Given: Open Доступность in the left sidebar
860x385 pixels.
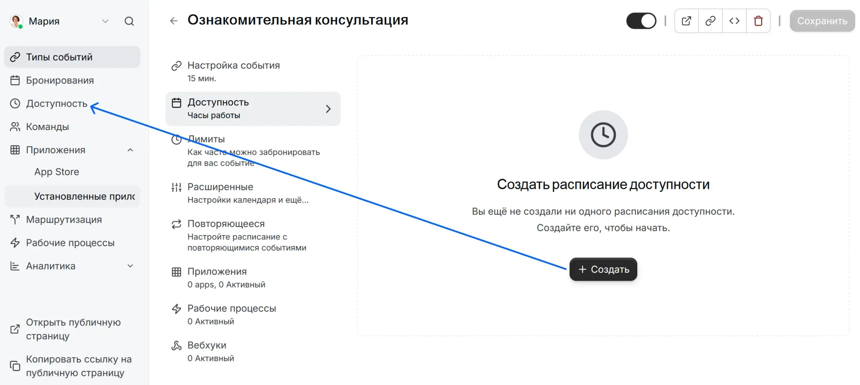Looking at the screenshot, I should [56, 103].
